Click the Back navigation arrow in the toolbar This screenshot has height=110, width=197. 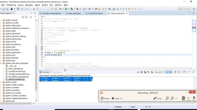pos(133,9)
